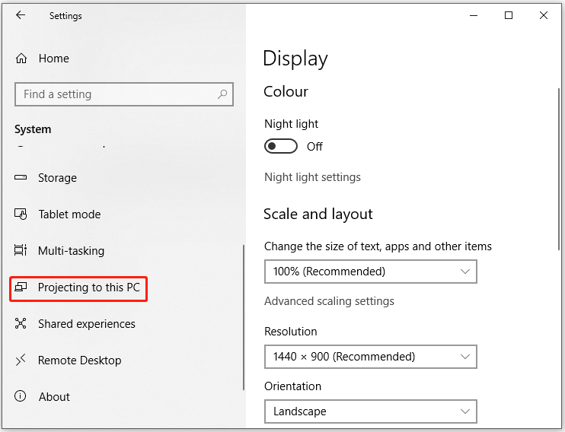This screenshot has height=432, width=565.
Task: Toggle the Night light switch
Action: [280, 146]
